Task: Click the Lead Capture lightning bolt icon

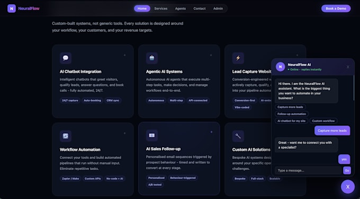Action: pyautogui.click(x=238, y=58)
